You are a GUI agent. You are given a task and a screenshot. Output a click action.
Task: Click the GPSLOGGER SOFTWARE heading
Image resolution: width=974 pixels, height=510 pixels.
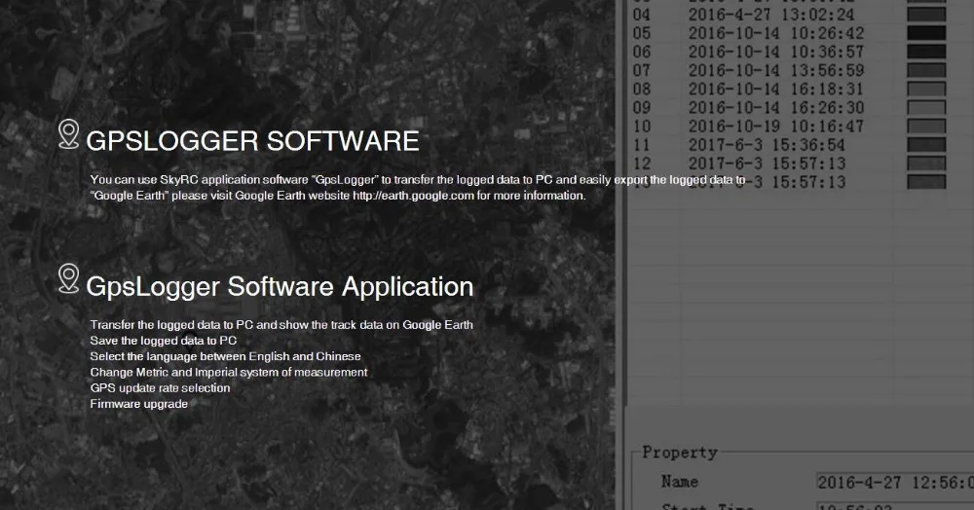[x=252, y=141]
